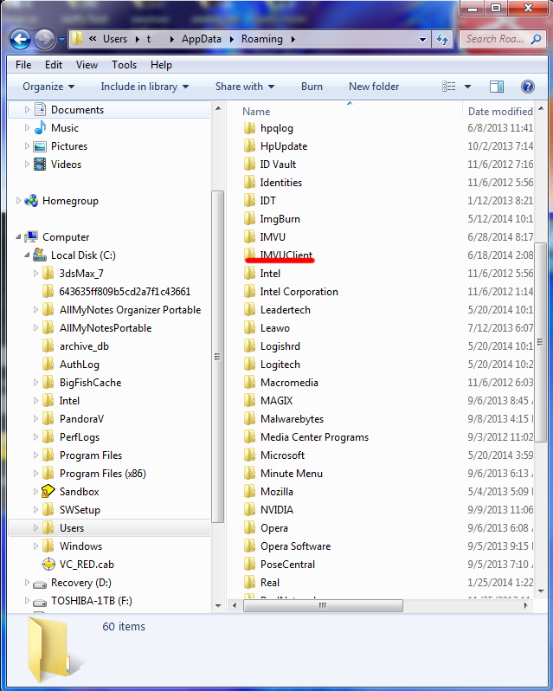Screen dimensions: 553x691
Task: Click the Forward navigation arrow
Action: (x=44, y=40)
